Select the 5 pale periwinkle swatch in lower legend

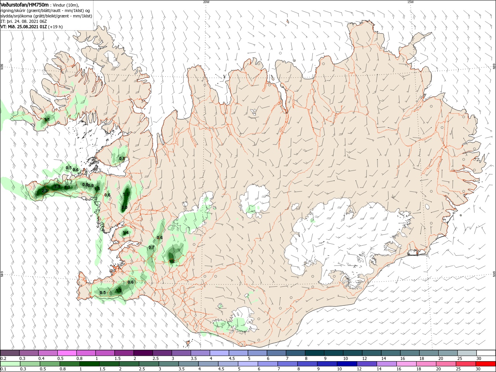tap(248, 364)
